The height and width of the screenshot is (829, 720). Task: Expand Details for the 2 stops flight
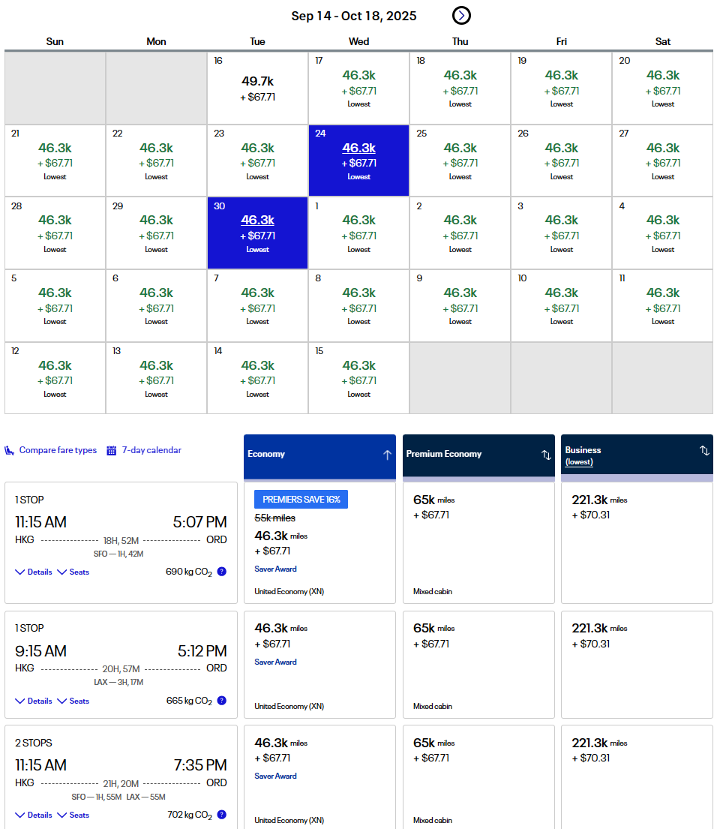pyautogui.click(x=34, y=815)
